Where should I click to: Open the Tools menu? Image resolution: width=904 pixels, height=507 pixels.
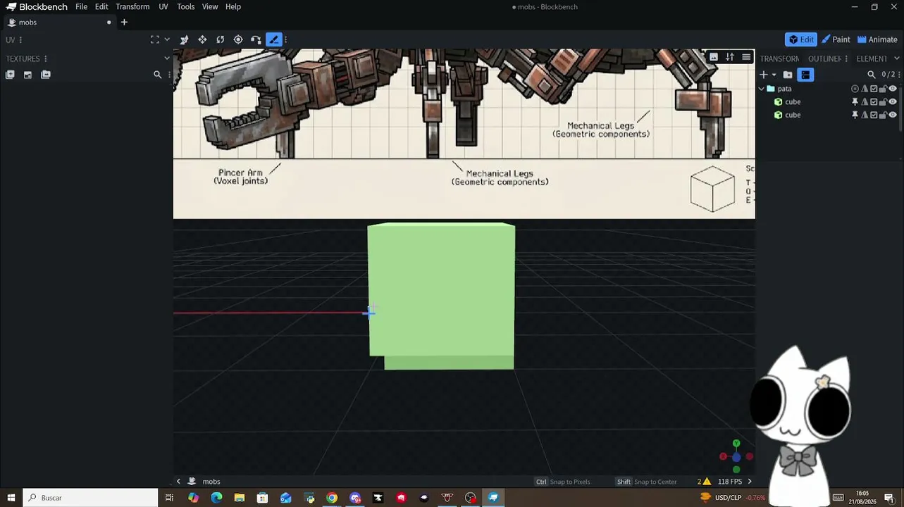[186, 7]
